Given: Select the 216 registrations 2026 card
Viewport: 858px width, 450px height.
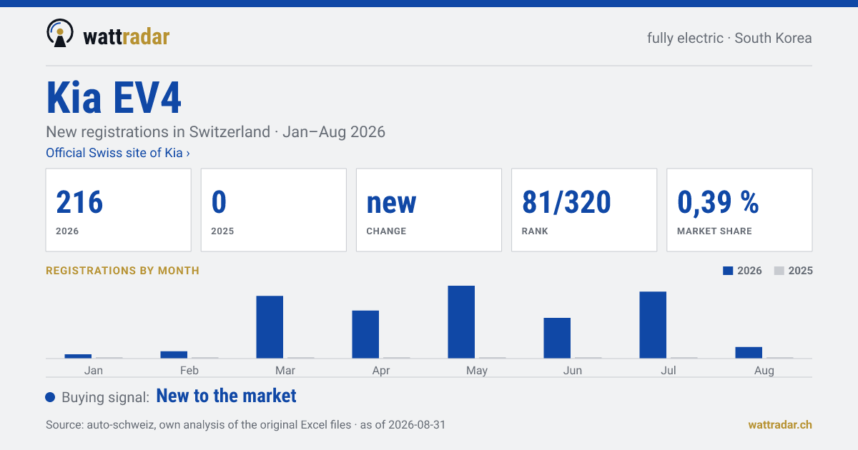Looking at the screenshot, I should (119, 210).
